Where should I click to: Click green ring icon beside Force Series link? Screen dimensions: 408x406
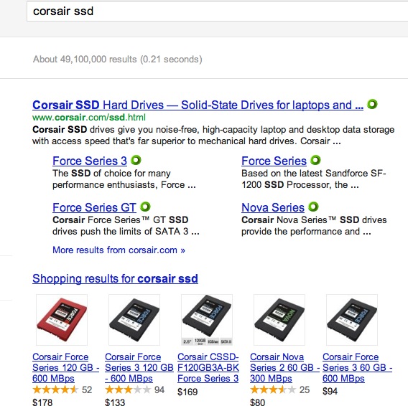click(x=315, y=160)
